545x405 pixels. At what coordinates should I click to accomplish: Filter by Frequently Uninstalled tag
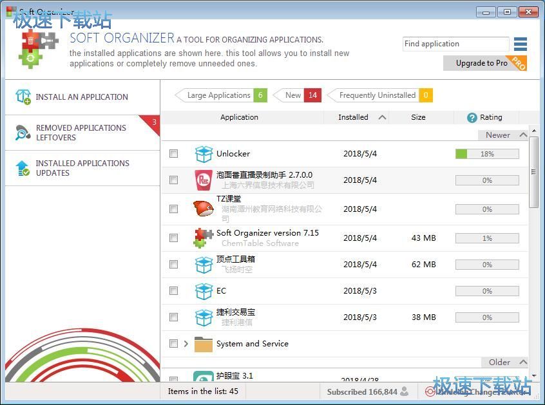tap(380, 95)
